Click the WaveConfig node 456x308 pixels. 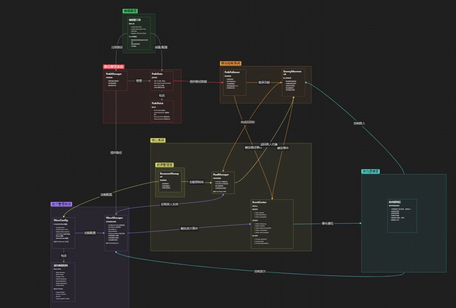point(64,233)
